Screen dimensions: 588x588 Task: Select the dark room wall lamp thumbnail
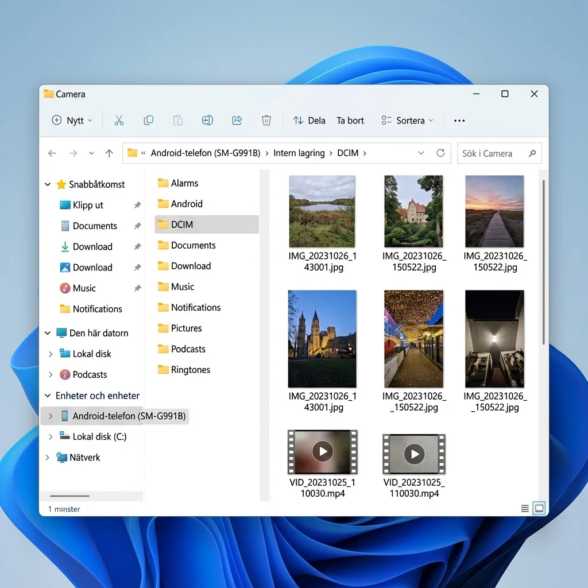tap(494, 339)
